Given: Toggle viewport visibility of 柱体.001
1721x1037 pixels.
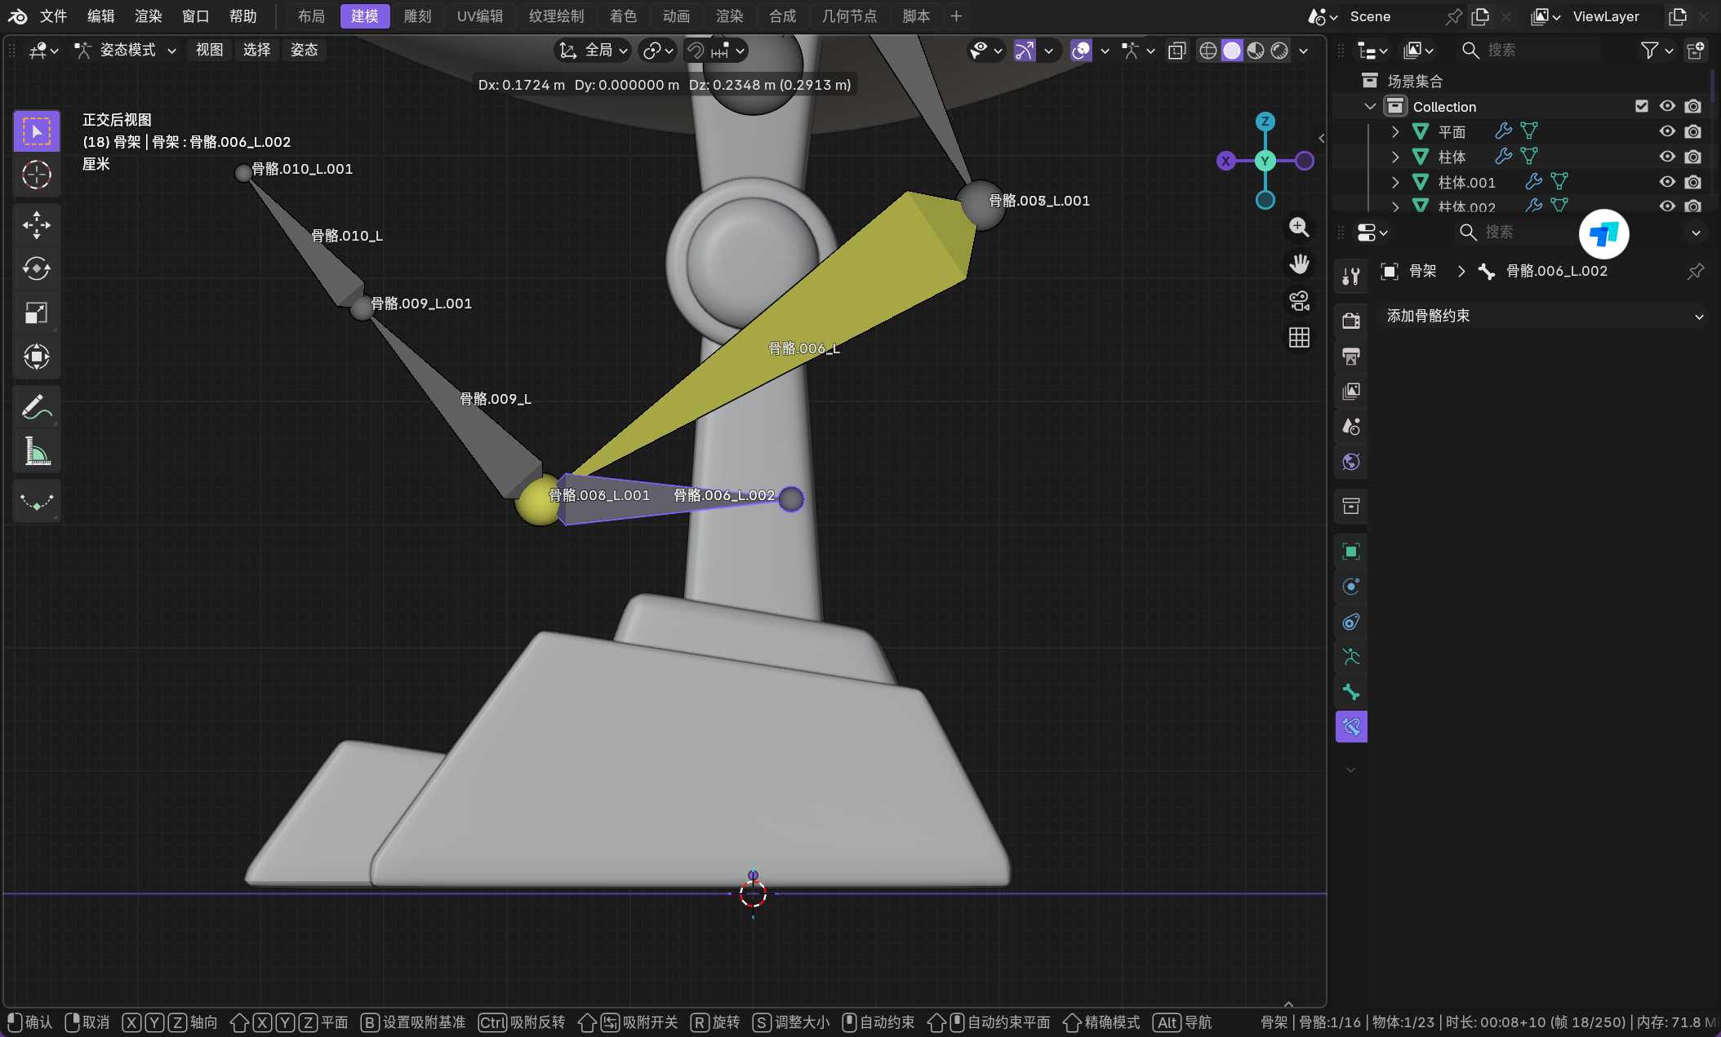Looking at the screenshot, I should pos(1667,182).
